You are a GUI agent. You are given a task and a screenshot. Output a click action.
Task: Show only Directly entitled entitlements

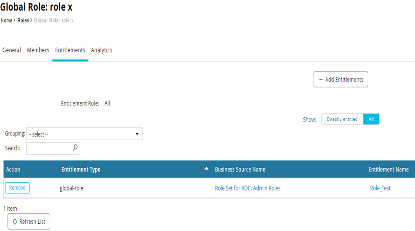click(342, 119)
